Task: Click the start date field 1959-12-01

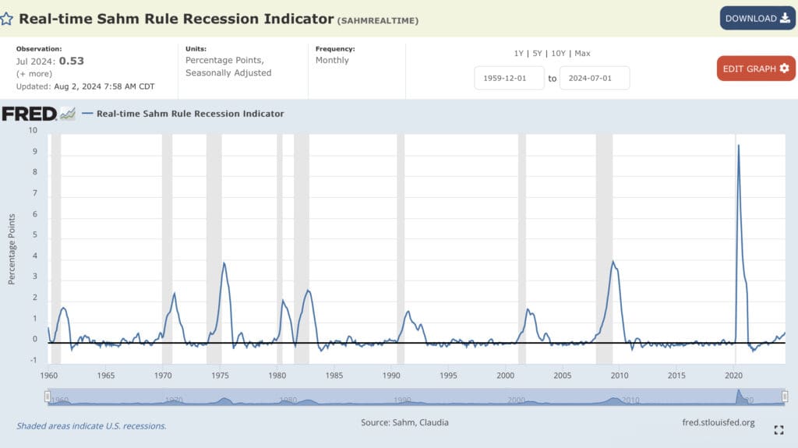Action: (x=509, y=78)
